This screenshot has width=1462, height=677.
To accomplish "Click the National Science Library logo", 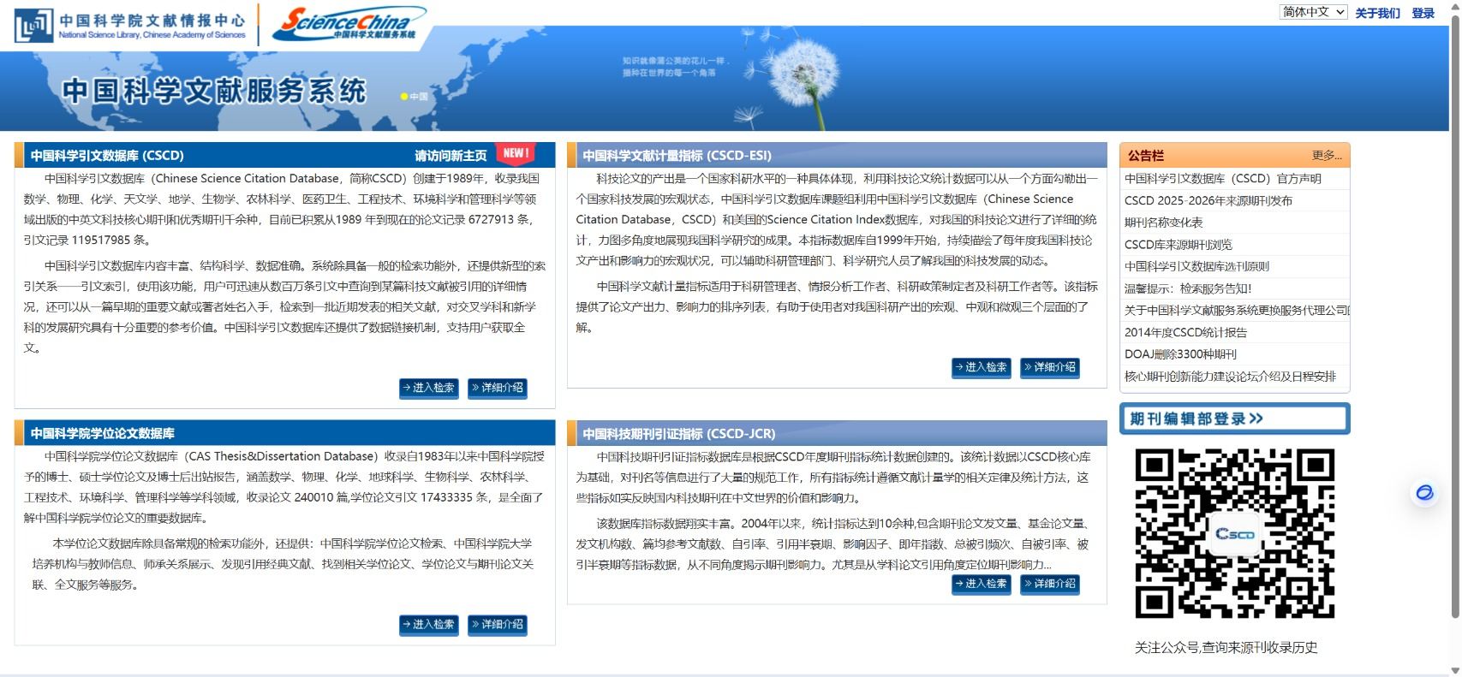I will click(130, 26).
